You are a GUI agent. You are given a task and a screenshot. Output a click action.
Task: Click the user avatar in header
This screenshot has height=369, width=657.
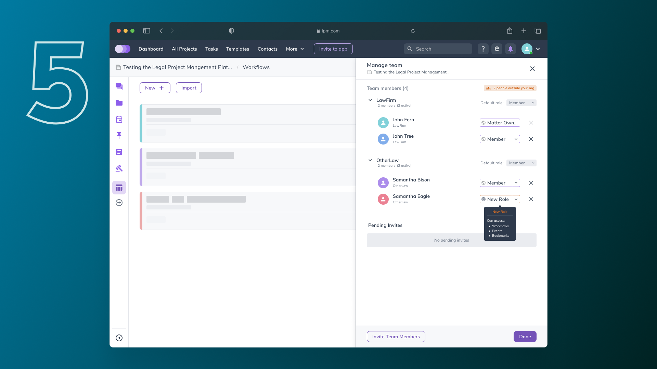click(527, 49)
